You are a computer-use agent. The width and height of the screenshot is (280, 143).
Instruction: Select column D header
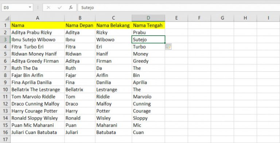point(148,18)
